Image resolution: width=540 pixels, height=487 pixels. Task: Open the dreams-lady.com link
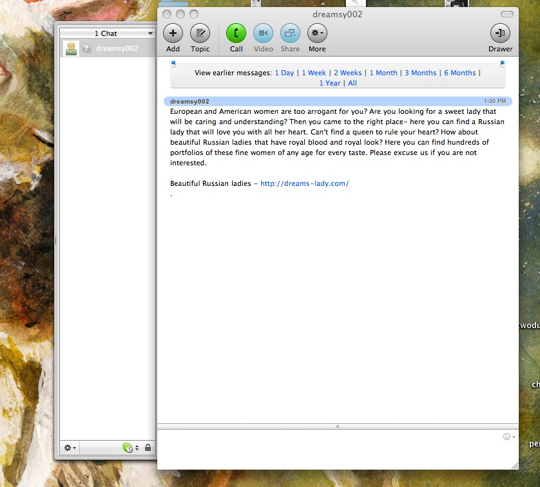pyautogui.click(x=304, y=183)
